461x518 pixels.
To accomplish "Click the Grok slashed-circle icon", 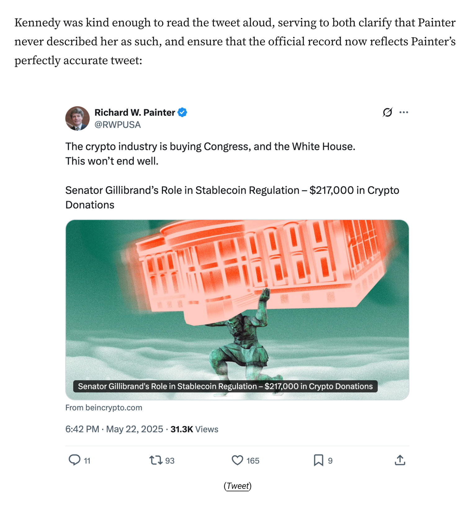I will (x=387, y=112).
